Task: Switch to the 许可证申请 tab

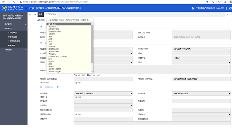Action: pos(50,14)
